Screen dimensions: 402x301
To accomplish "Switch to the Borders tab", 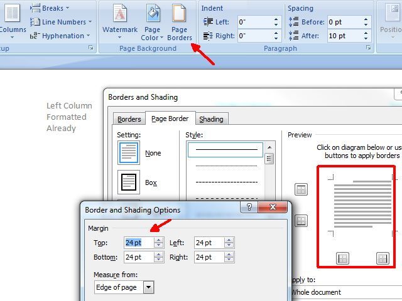I will tap(129, 119).
